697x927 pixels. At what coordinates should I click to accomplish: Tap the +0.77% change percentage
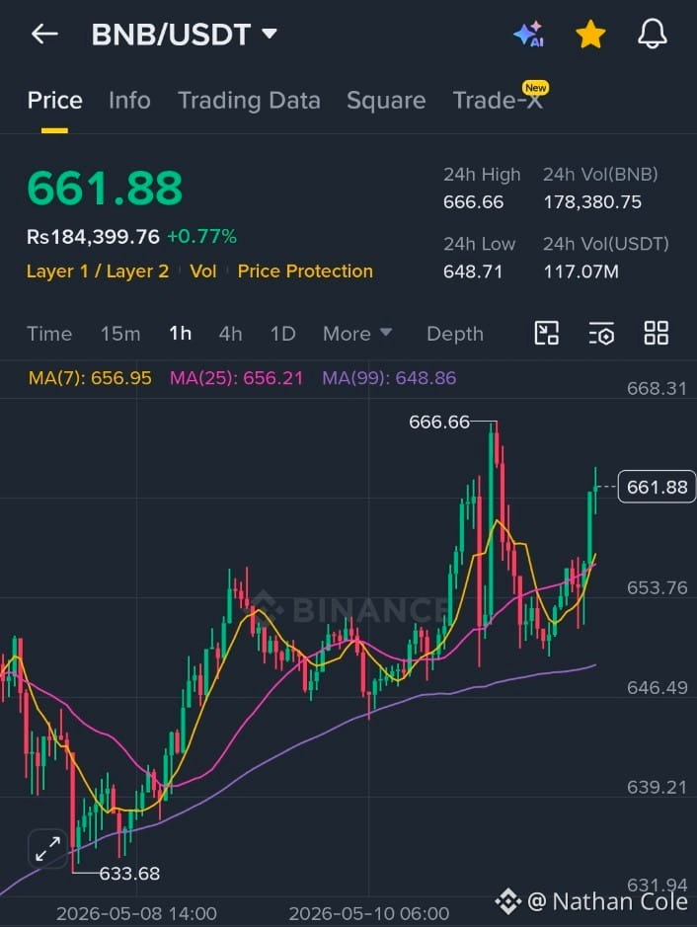pos(201,237)
